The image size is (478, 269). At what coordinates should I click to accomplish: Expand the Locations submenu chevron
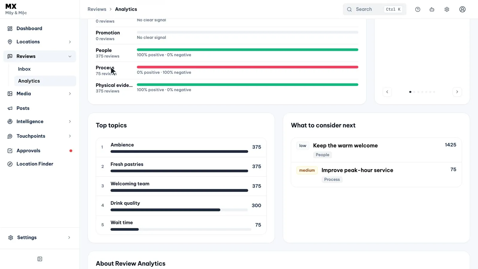pos(70,42)
